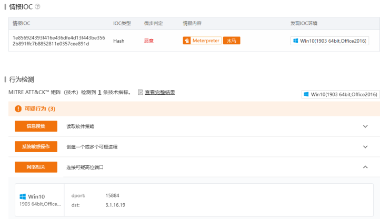The width and height of the screenshot is (381, 219).
Task: Select the Win10 1903 64bit environment card
Action: tap(39, 200)
